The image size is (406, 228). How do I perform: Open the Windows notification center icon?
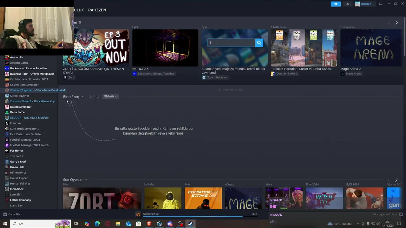[x=399, y=224]
